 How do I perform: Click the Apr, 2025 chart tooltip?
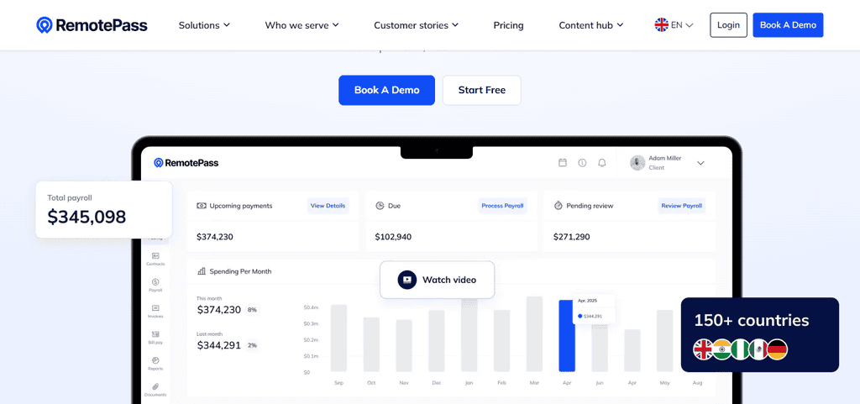click(x=594, y=308)
